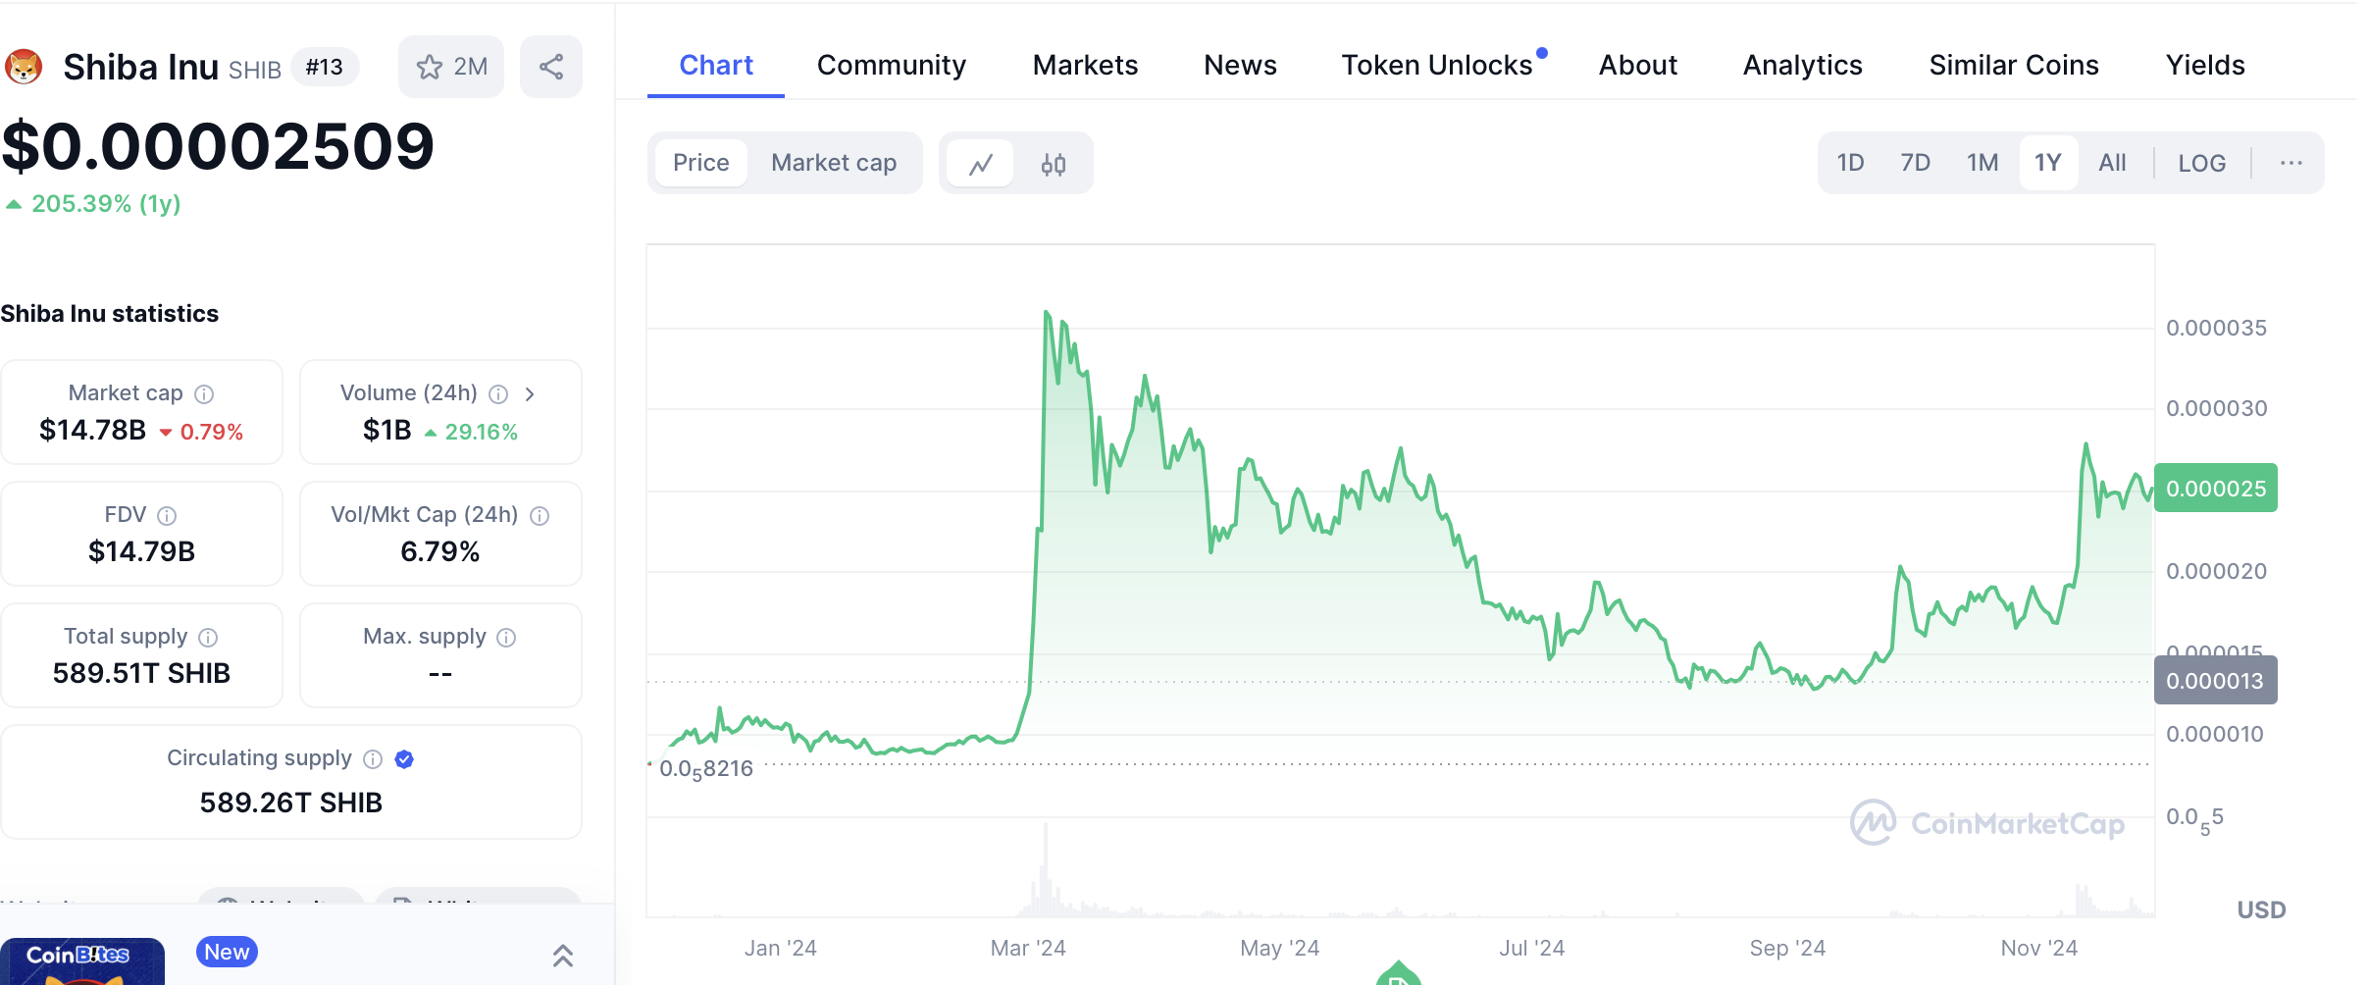Toggle chart to Market cap
This screenshot has width=2368, height=985.
834,163
